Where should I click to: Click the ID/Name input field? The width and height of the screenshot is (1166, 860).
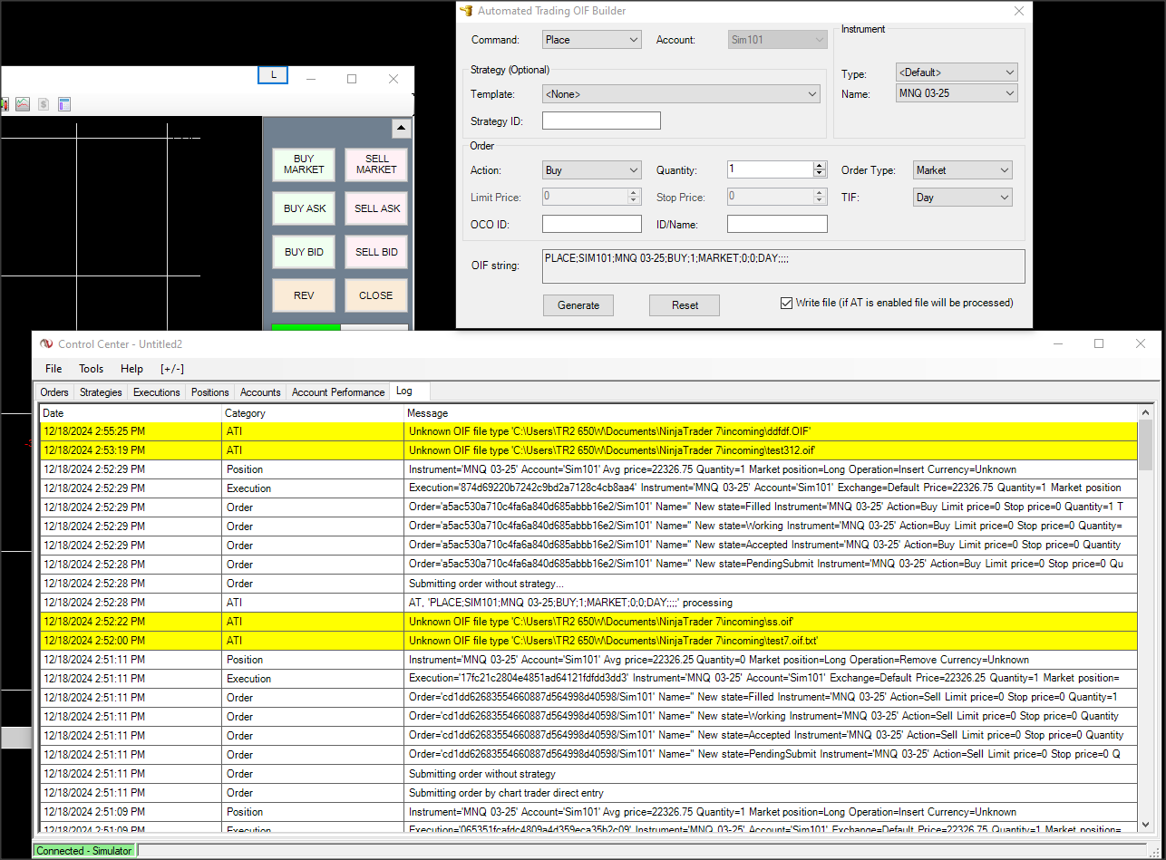[x=777, y=224]
